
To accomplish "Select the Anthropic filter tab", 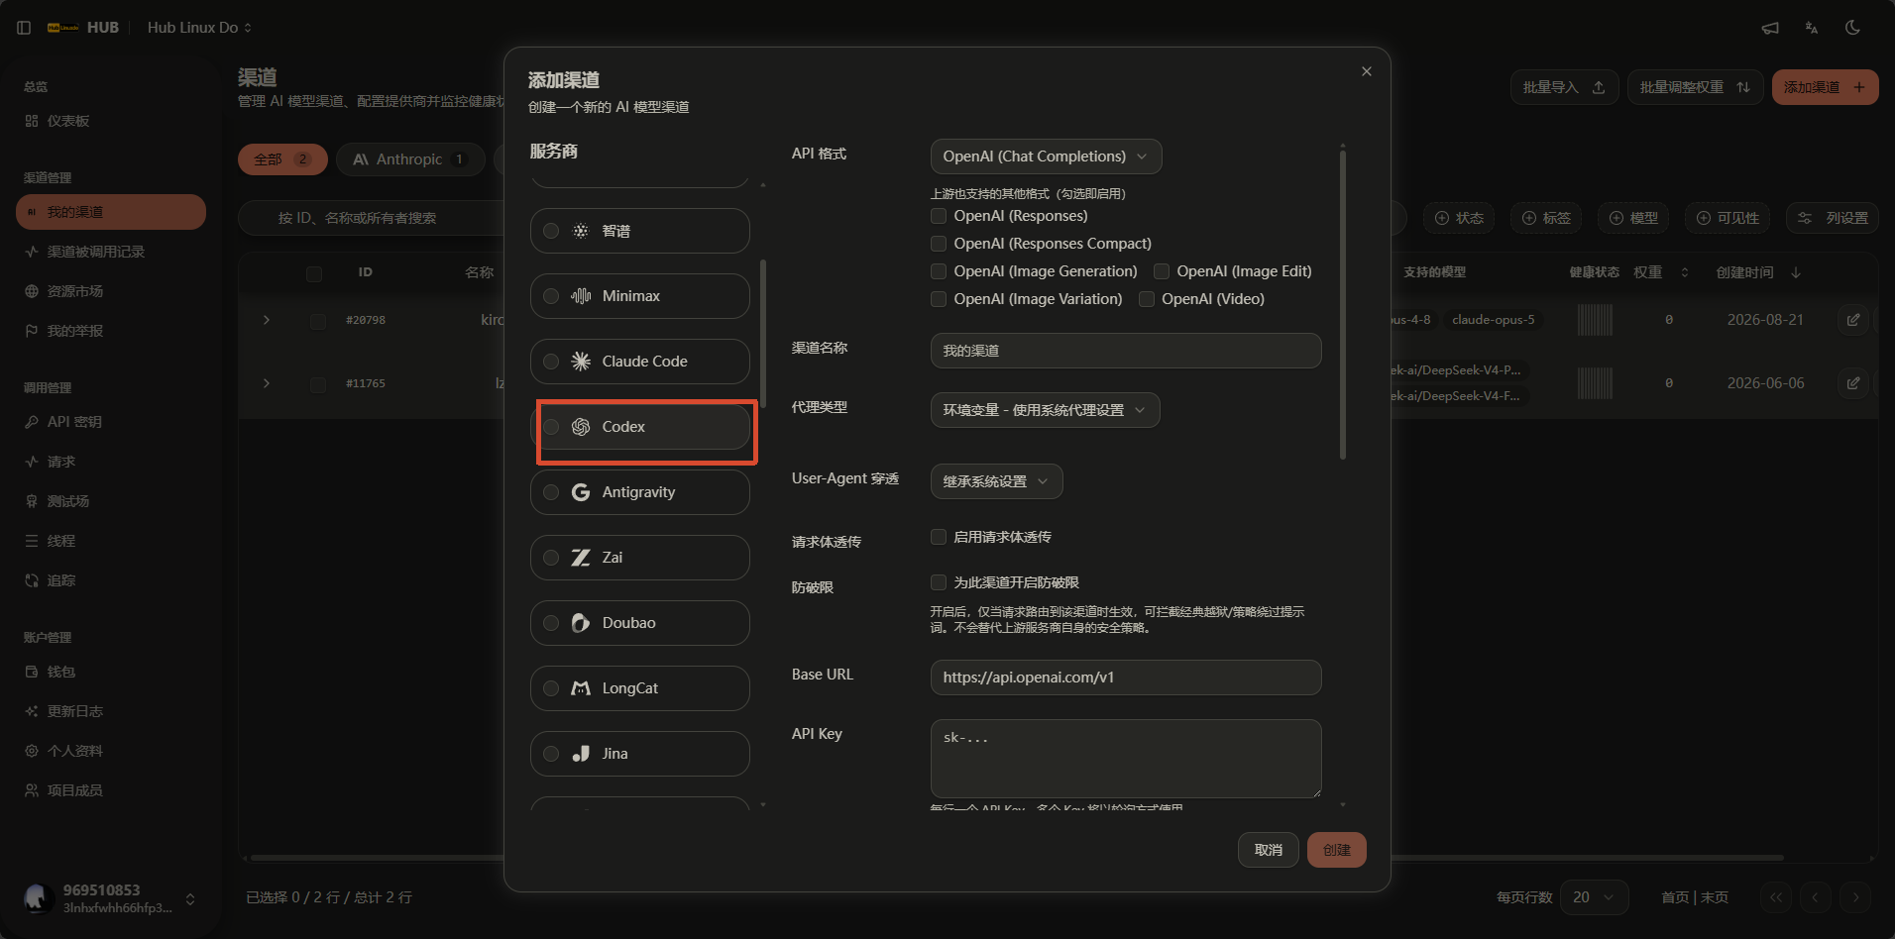I will pyautogui.click(x=410, y=159).
